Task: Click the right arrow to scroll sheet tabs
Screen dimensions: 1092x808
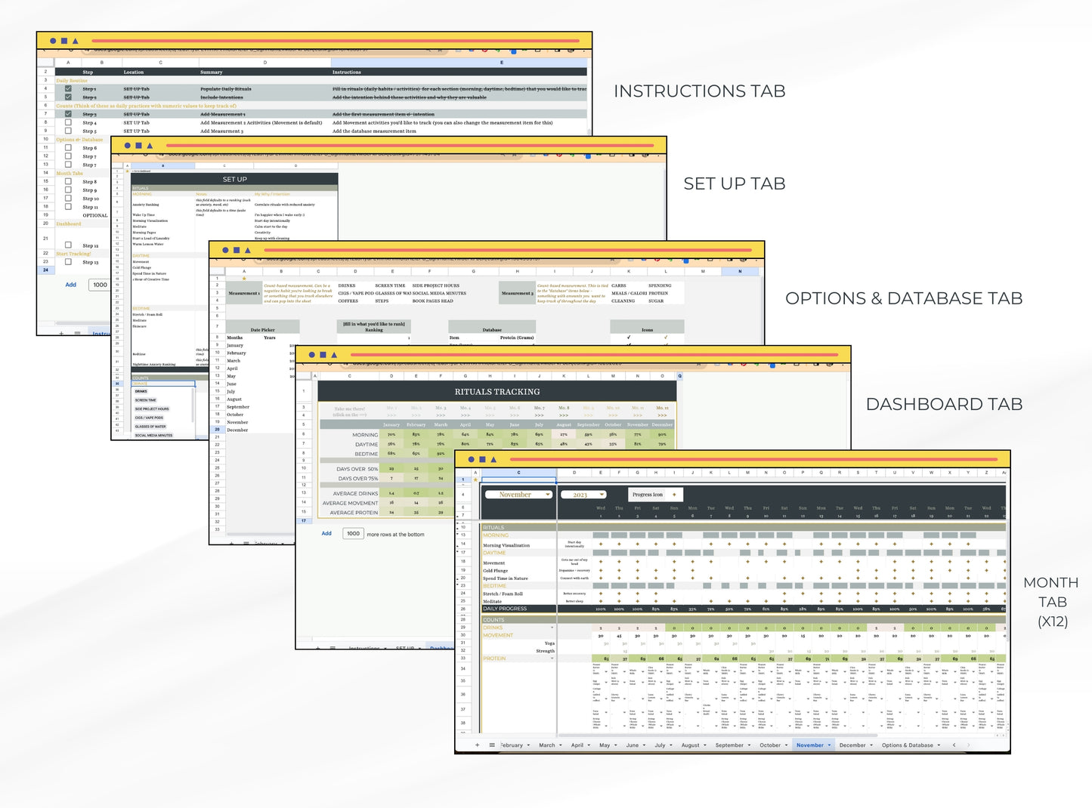Action: click(968, 745)
